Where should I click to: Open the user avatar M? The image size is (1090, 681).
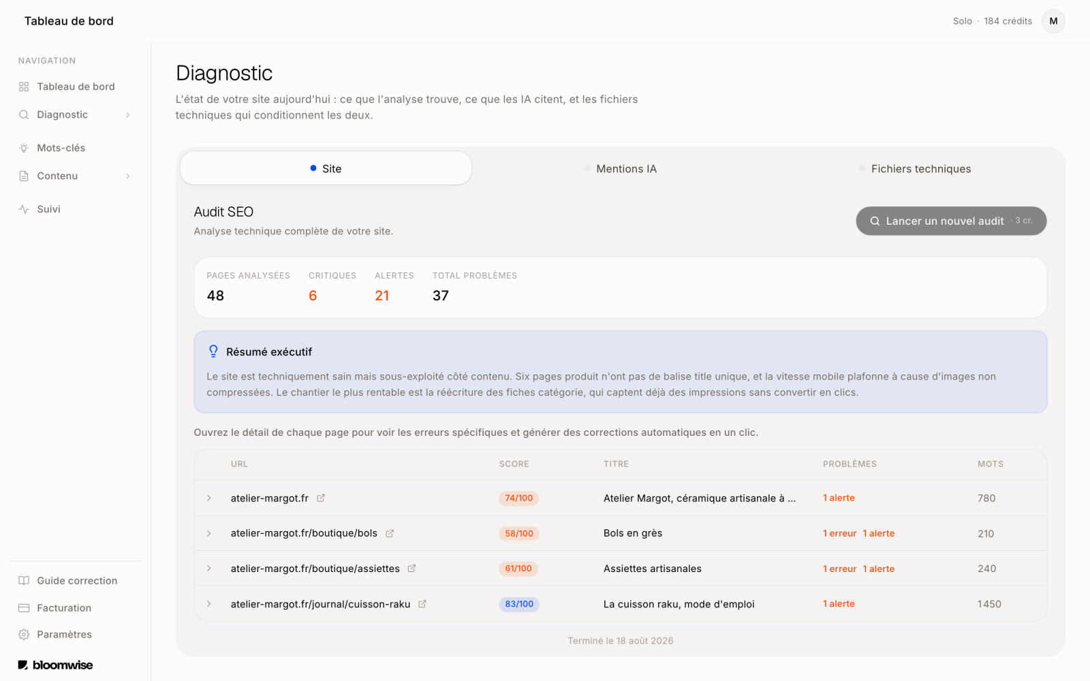click(x=1053, y=21)
